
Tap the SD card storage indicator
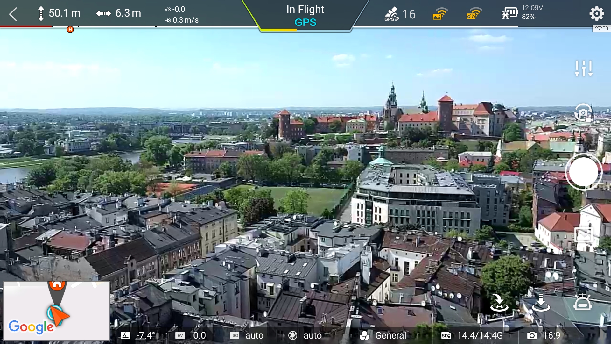446,335
